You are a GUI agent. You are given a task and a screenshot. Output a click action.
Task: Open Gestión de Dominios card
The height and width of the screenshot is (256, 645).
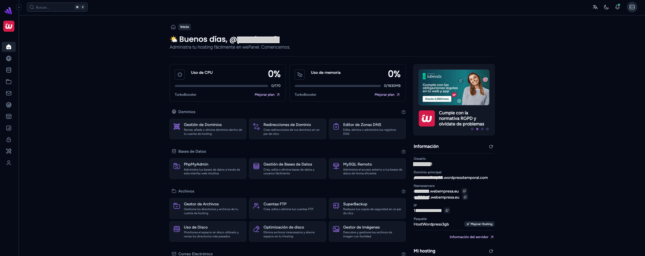pos(208,129)
